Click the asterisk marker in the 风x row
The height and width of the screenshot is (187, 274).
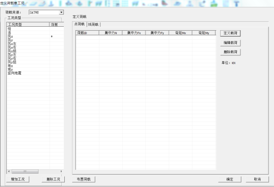coord(52,36)
